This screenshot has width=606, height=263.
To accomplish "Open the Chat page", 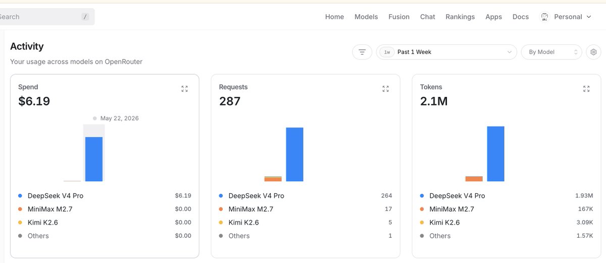I will (x=428, y=17).
